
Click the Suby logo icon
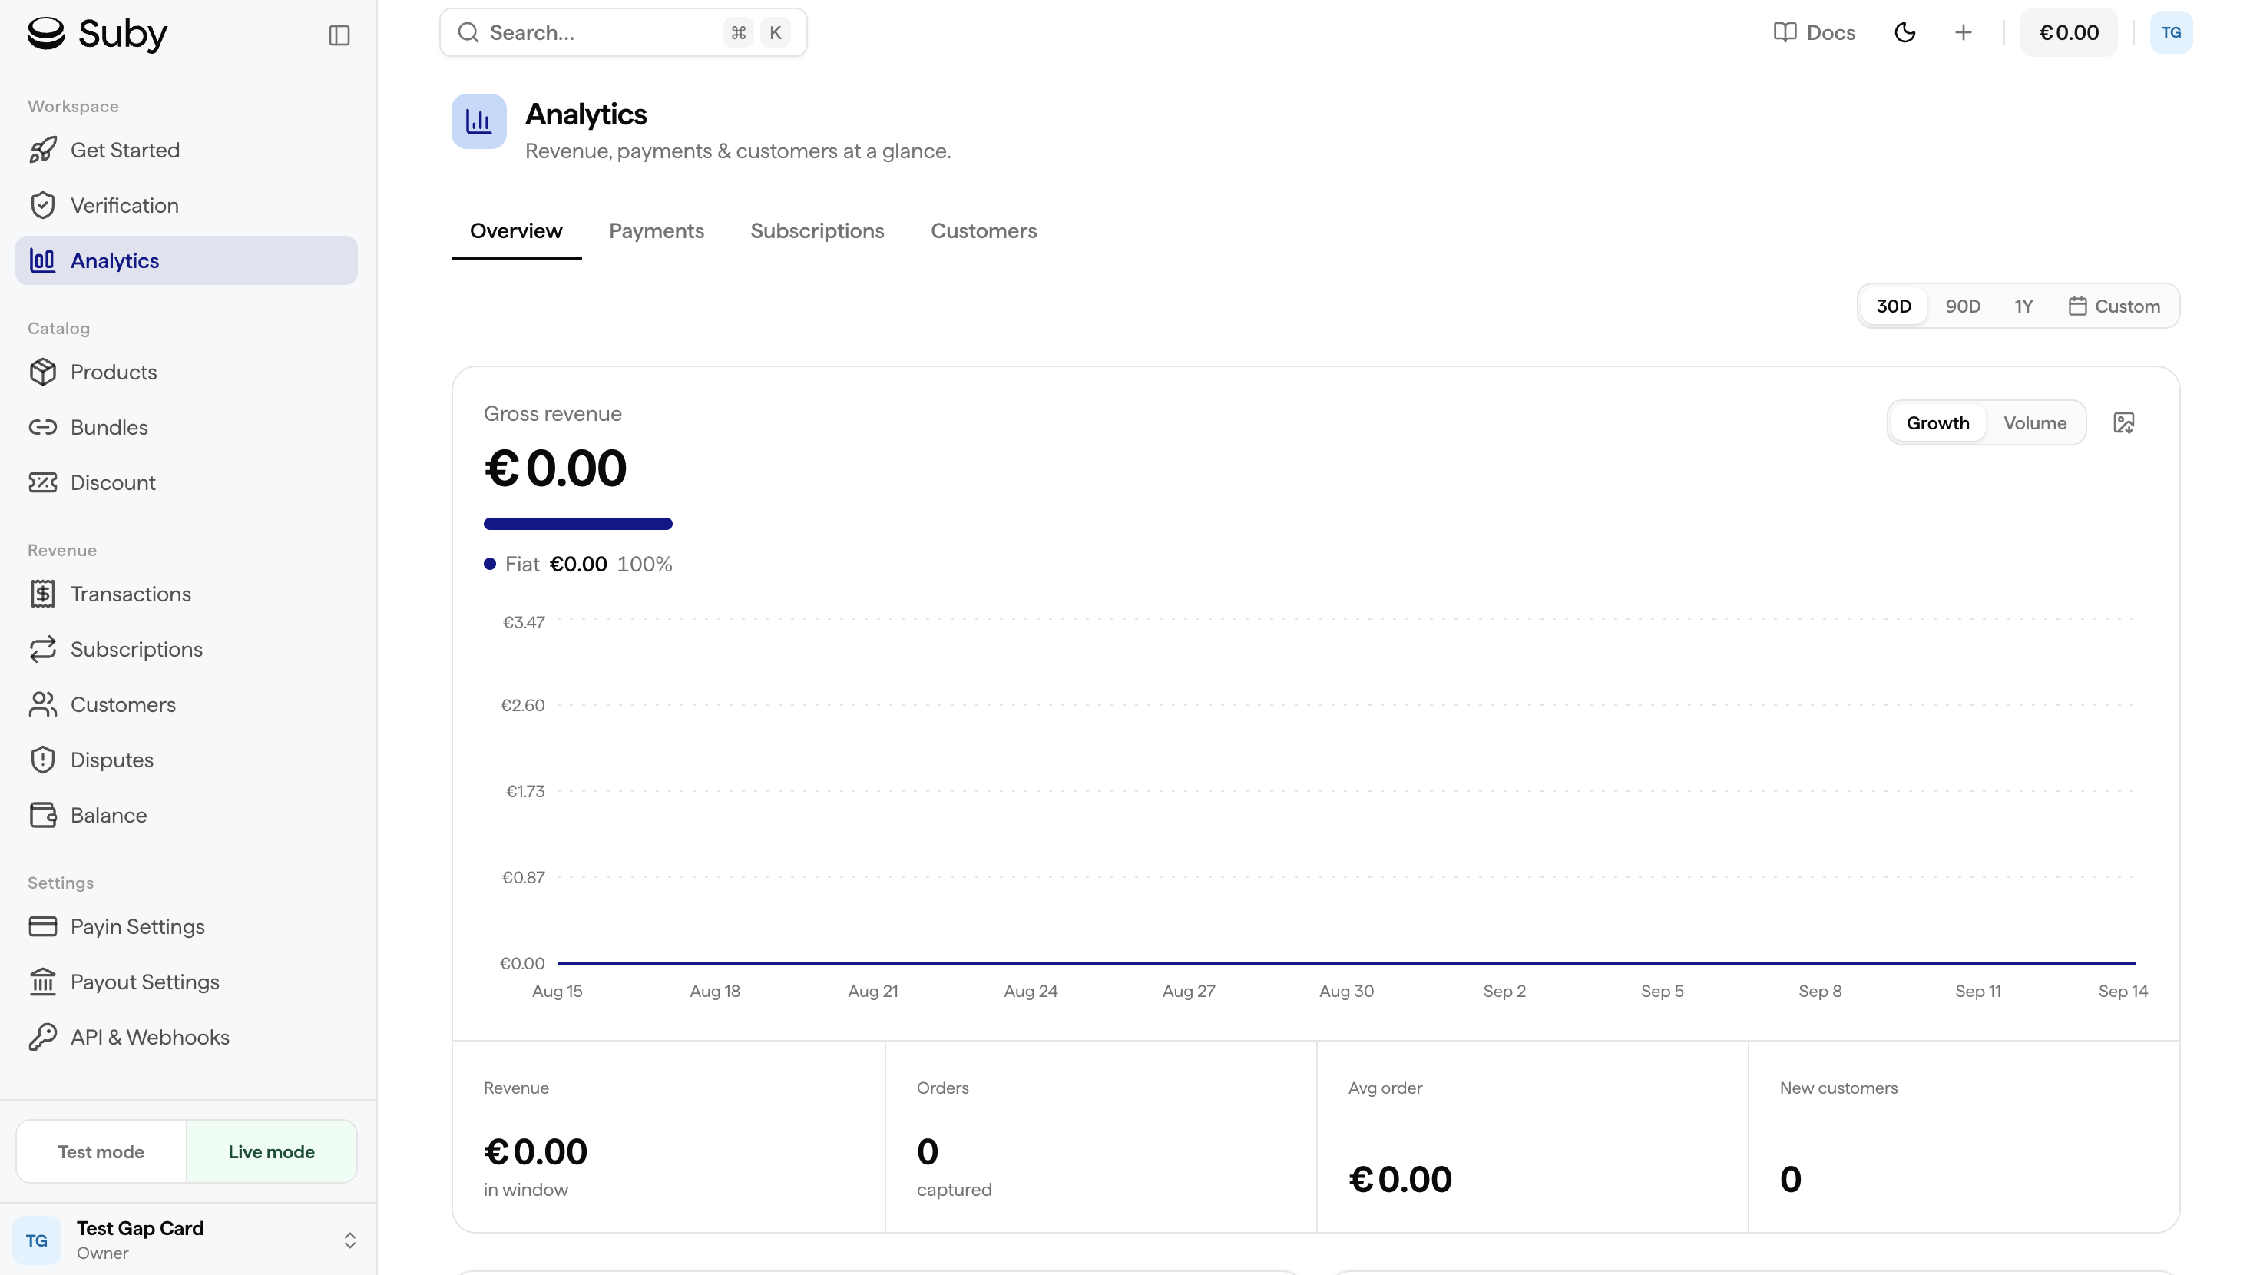(x=46, y=33)
